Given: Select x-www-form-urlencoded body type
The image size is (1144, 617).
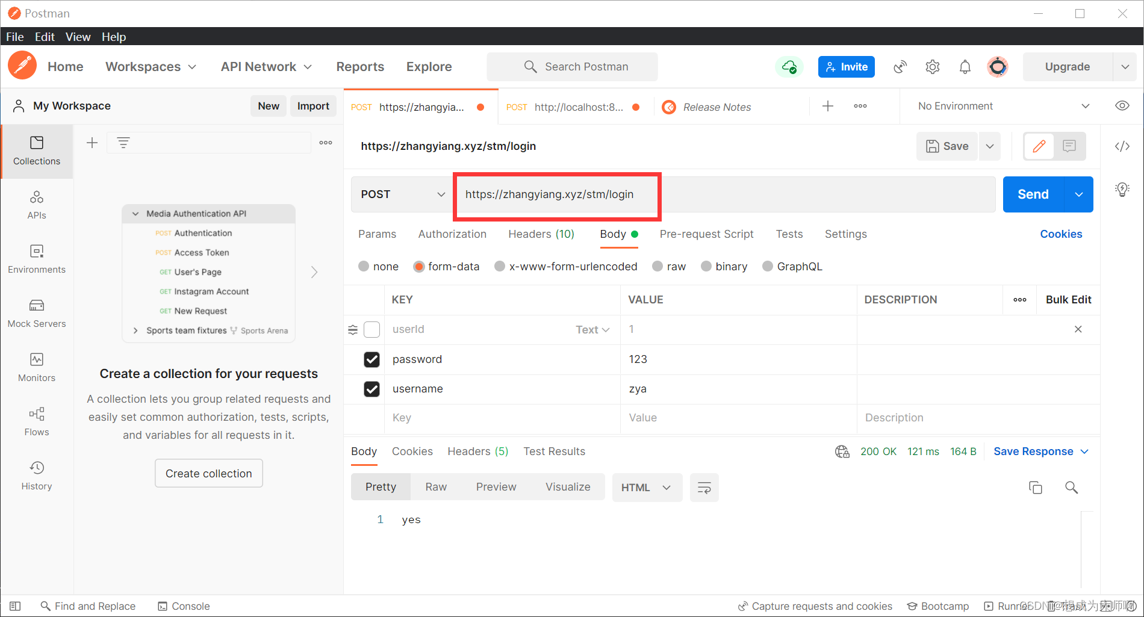Looking at the screenshot, I should 500,266.
